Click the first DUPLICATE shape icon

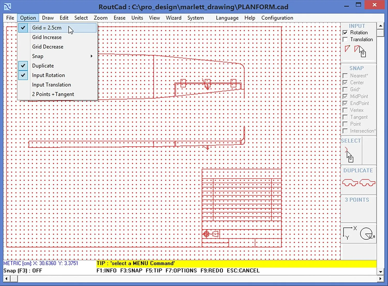point(351,182)
